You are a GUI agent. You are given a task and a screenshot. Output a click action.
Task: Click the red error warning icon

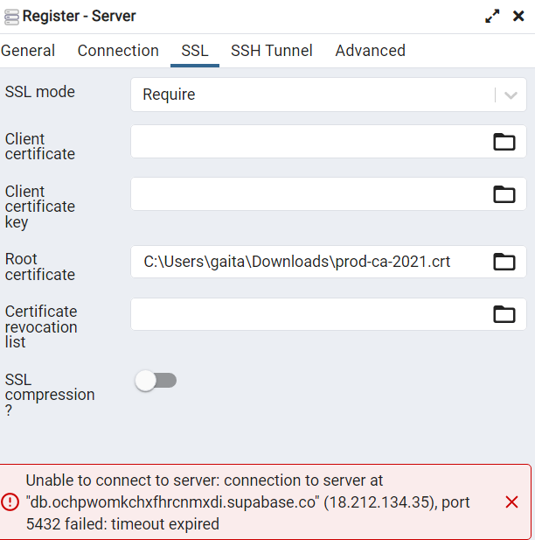tap(10, 501)
